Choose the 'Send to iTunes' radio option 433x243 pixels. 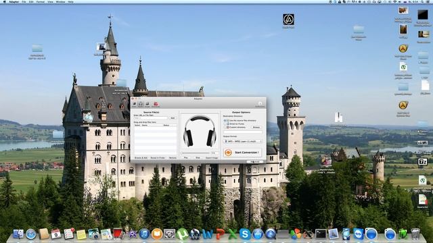[234, 124]
